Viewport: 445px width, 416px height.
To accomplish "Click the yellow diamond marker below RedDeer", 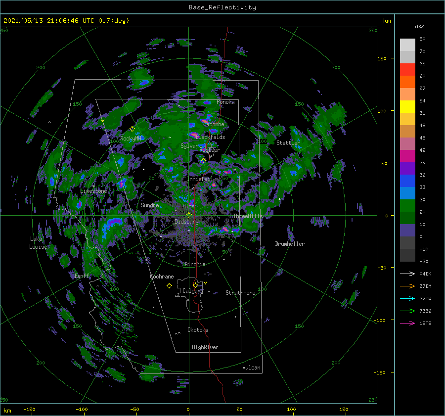I will (203, 161).
